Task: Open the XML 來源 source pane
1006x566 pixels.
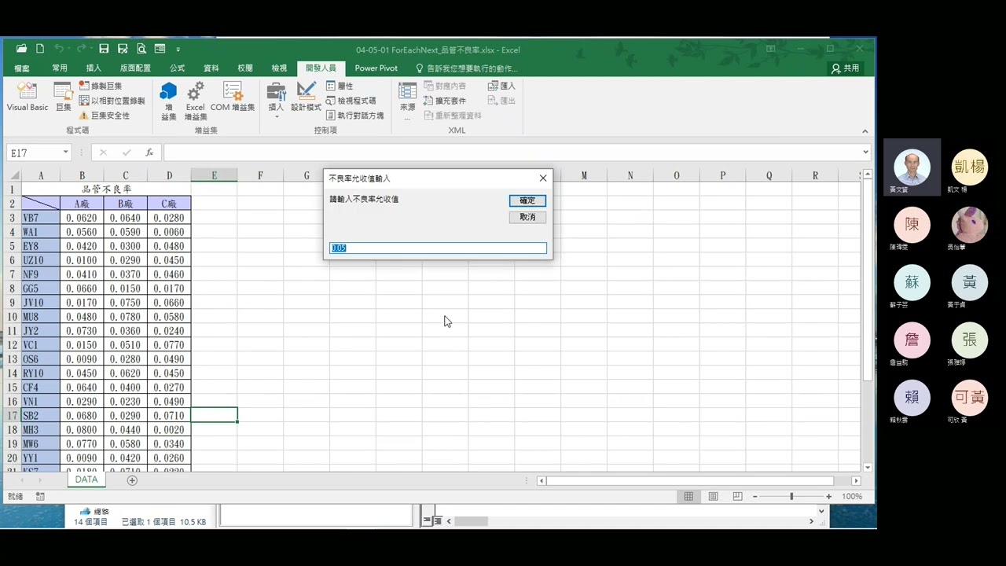Action: point(407,101)
